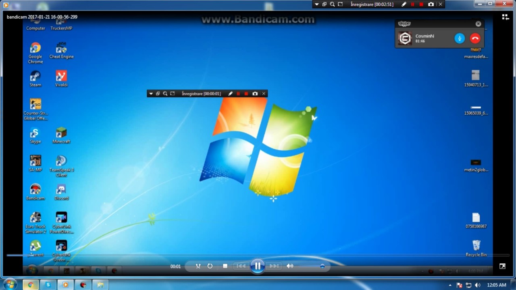Open the taskbar volume control
This screenshot has height=290, width=516.
pyautogui.click(x=478, y=285)
